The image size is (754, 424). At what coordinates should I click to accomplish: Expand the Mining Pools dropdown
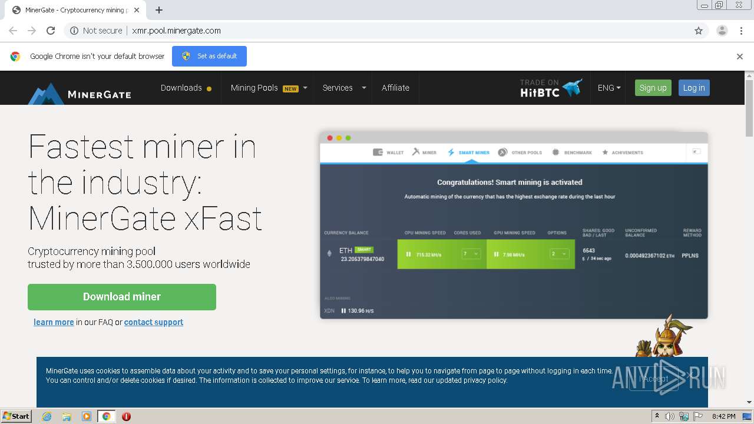pyautogui.click(x=269, y=88)
